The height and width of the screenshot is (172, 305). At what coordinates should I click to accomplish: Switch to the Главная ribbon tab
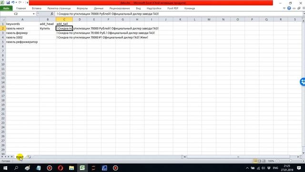click(x=21, y=9)
